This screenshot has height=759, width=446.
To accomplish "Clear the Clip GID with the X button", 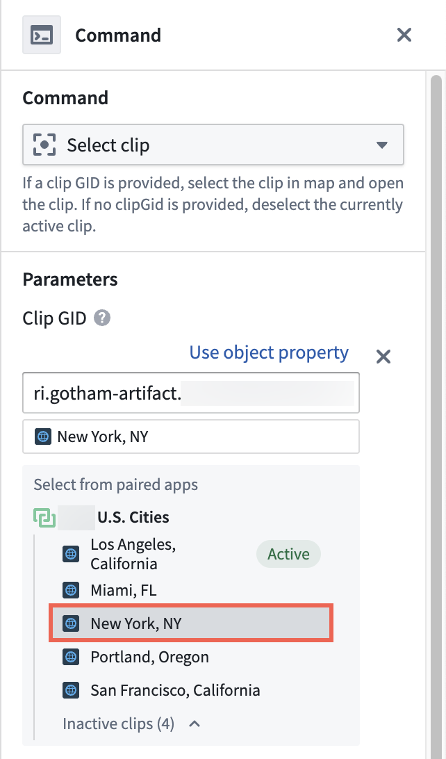I will coord(383,357).
